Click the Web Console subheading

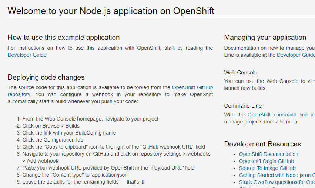click(x=241, y=73)
